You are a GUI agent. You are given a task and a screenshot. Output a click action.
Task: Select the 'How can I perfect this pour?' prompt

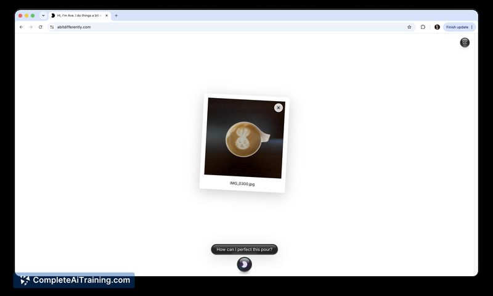click(x=244, y=250)
